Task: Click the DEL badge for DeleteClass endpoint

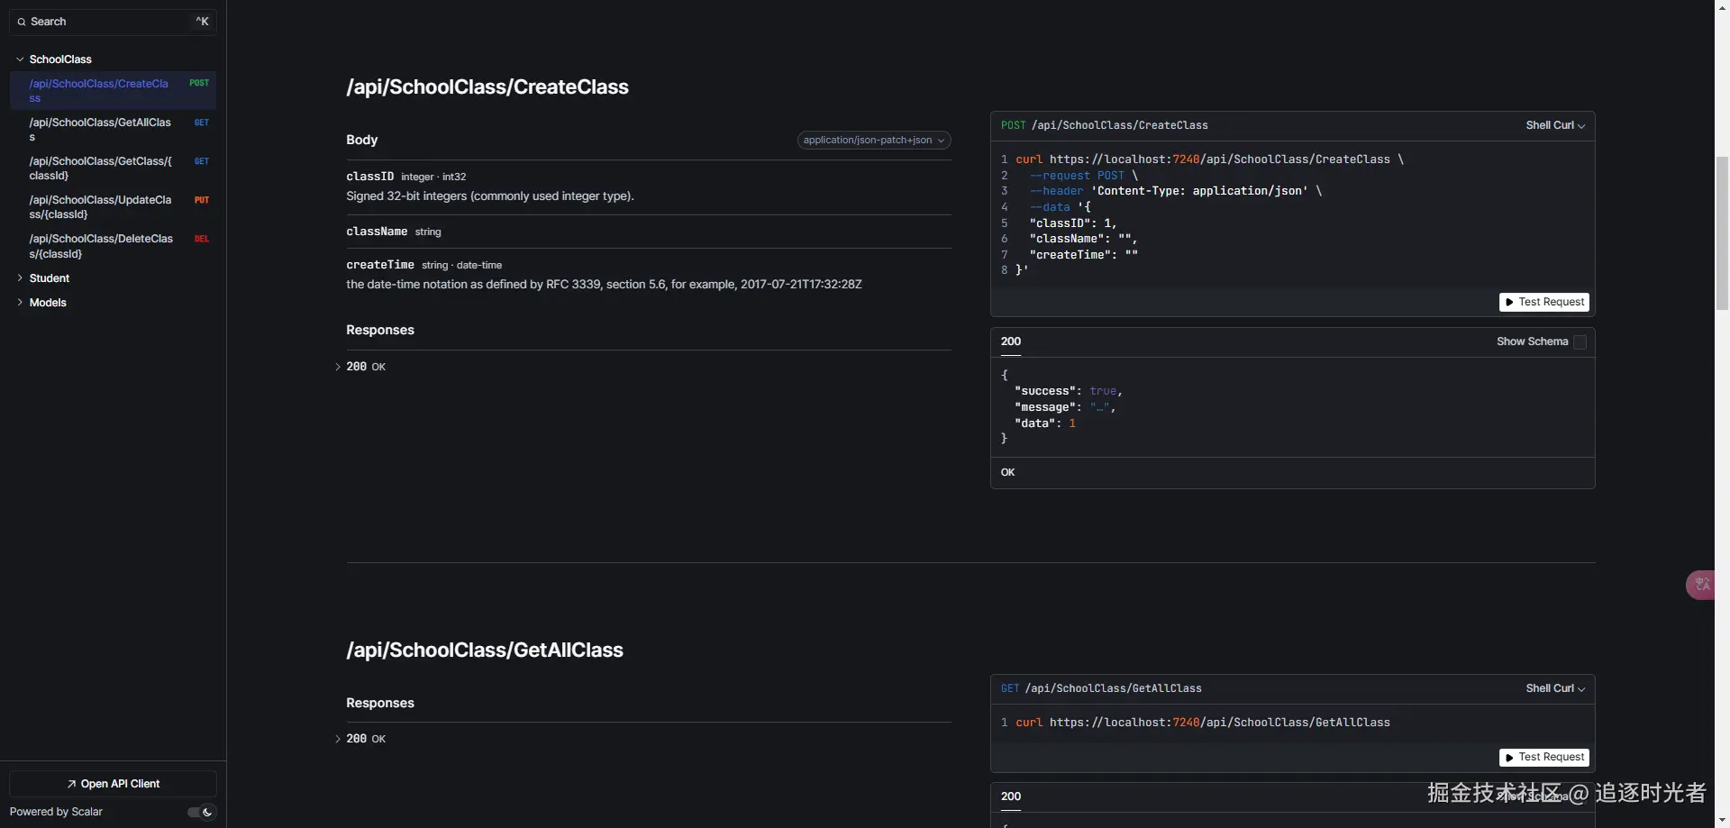Action: click(202, 239)
